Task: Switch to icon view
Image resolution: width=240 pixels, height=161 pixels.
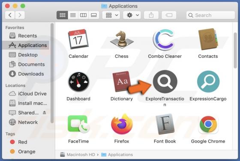Action: tap(62, 15)
